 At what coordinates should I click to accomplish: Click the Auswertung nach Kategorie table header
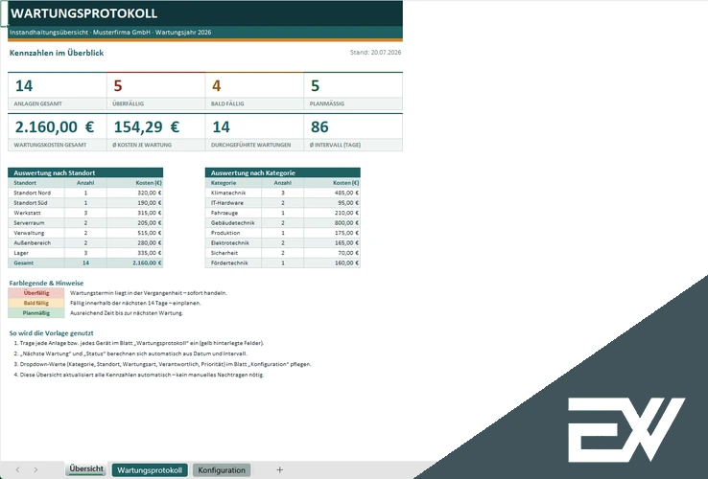coord(283,172)
